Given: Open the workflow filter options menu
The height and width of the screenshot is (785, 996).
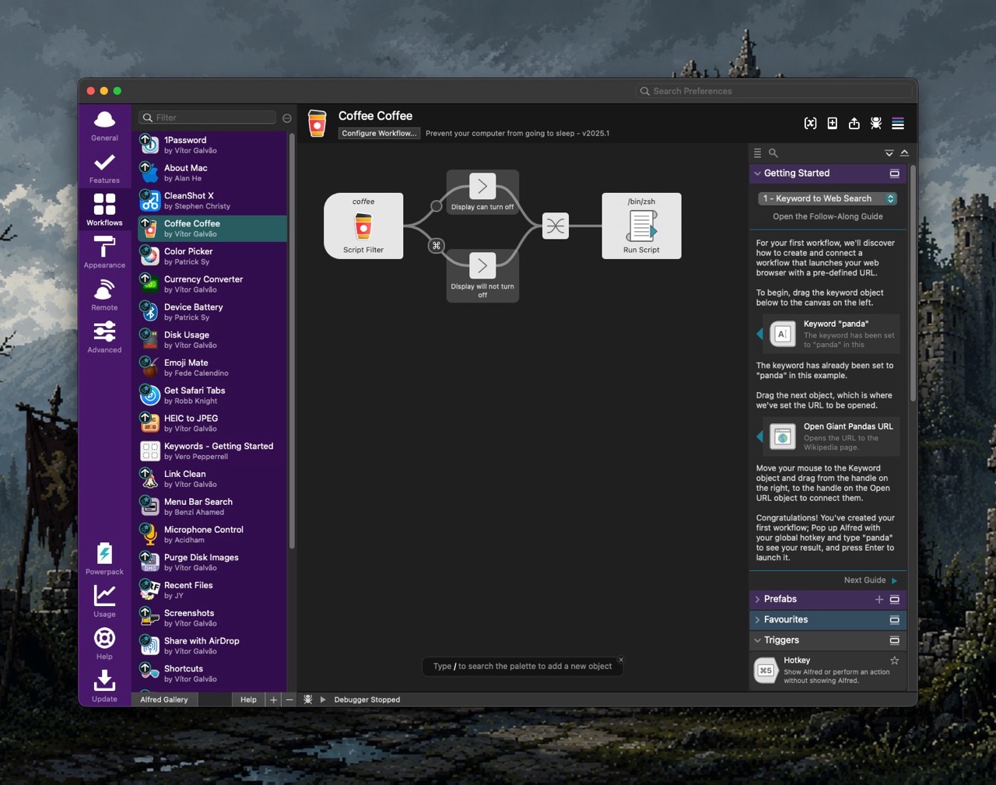Looking at the screenshot, I should point(287,118).
